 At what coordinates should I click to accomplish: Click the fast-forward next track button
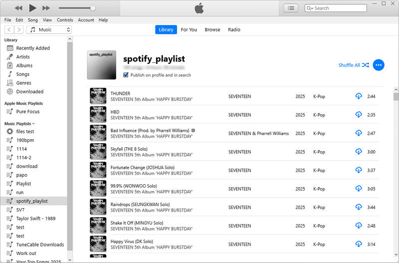[46, 8]
